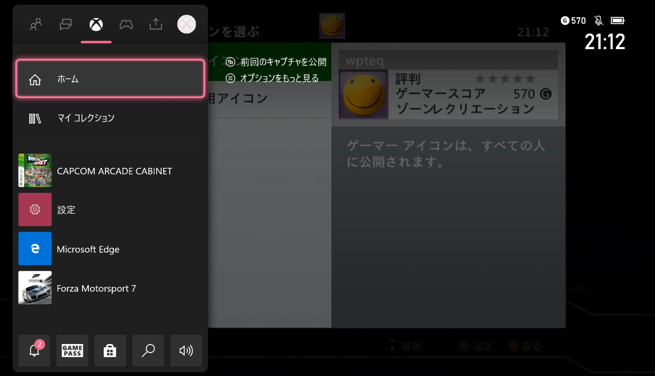Launch Forza Motorsport 7

point(110,288)
